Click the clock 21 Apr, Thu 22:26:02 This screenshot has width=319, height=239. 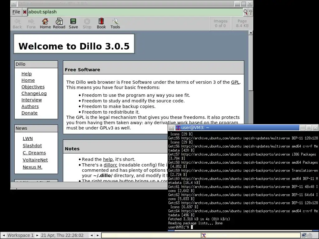tap(62, 235)
